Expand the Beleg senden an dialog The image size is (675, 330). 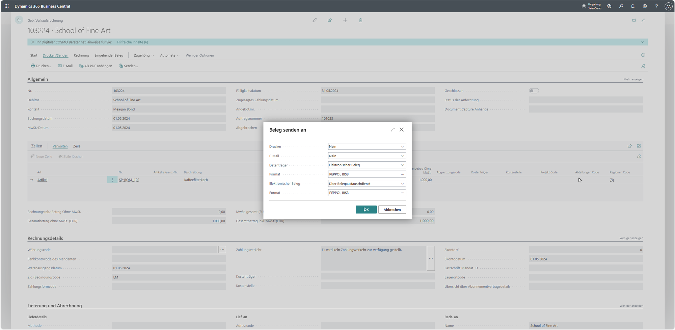click(x=393, y=130)
